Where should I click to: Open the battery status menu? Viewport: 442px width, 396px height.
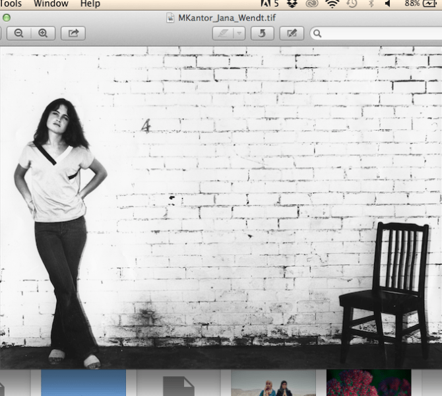click(431, 4)
